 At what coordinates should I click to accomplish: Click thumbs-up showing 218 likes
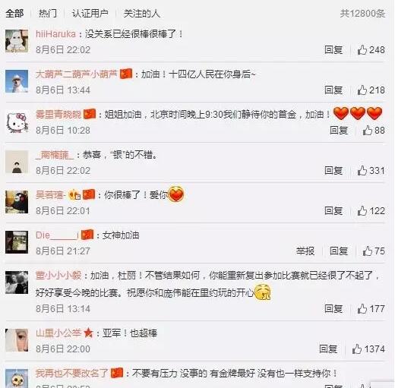click(x=362, y=90)
